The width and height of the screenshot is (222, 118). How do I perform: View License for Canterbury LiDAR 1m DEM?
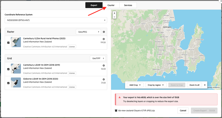click(72, 73)
